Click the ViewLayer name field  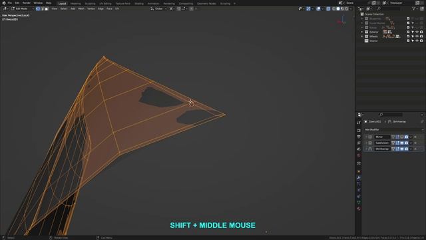tap(401, 3)
